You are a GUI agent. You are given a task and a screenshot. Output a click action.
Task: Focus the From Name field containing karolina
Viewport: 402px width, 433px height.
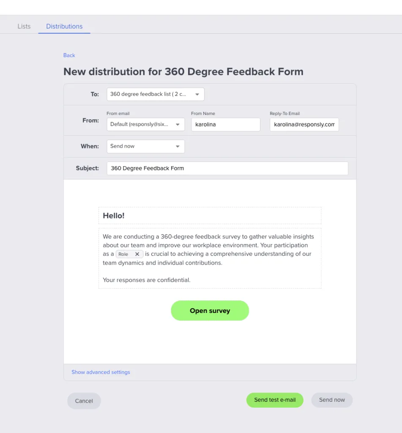point(225,124)
